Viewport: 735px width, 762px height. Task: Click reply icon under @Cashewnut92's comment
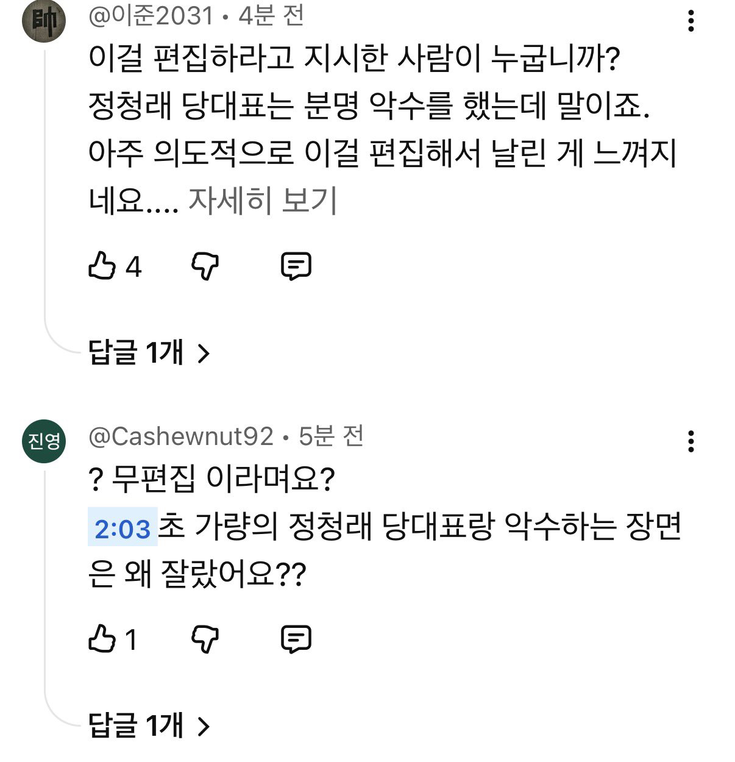pos(296,639)
